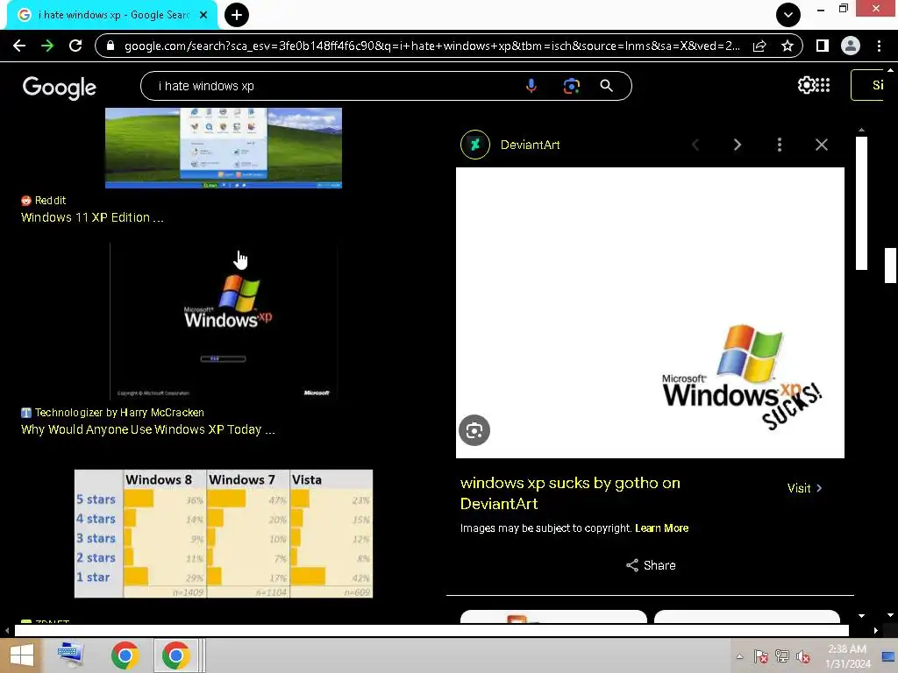Open Google quick settings gear

tap(806, 85)
